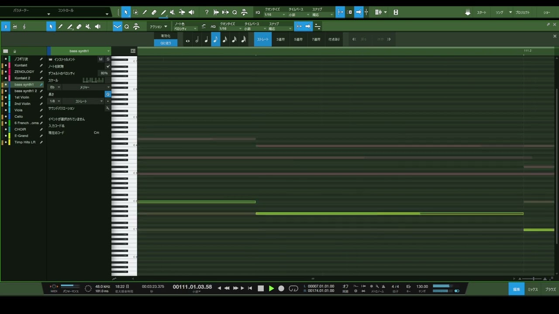Solo the track with S button
Viewport: 559px width, 314px height.
click(x=108, y=59)
